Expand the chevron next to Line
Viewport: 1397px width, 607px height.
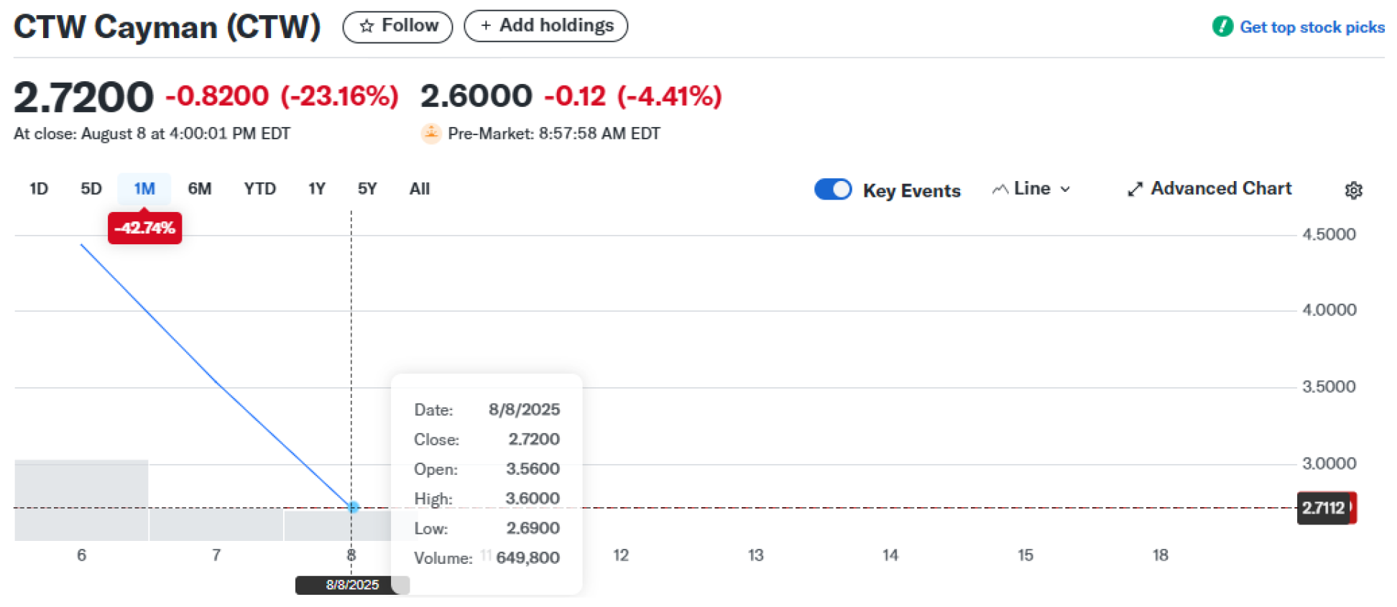pos(1065,190)
